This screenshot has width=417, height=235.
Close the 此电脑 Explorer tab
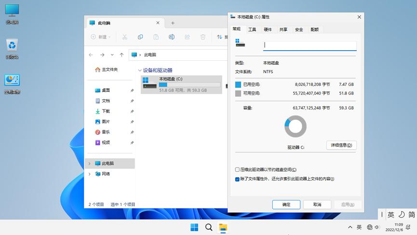click(x=158, y=23)
